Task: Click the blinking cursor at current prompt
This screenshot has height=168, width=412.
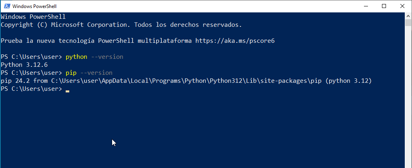Action: click(68, 91)
